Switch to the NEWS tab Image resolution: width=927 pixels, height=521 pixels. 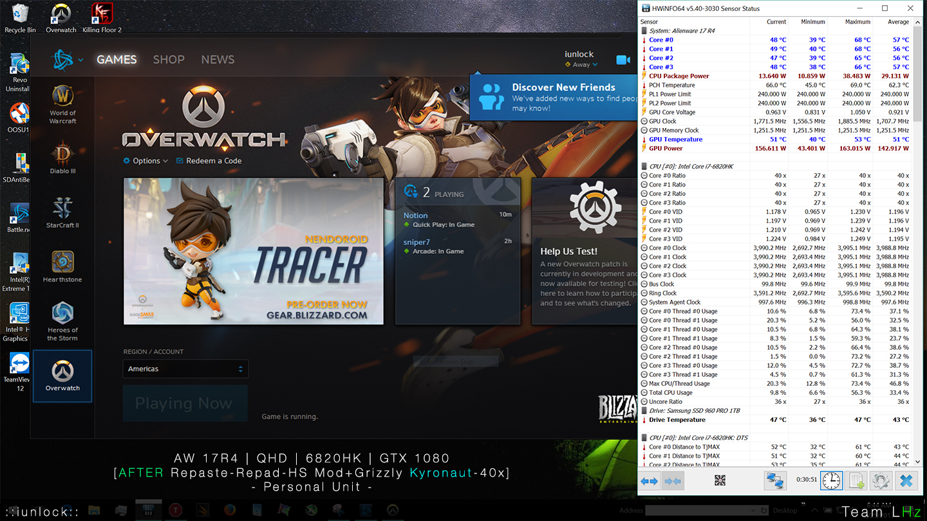[x=218, y=60]
